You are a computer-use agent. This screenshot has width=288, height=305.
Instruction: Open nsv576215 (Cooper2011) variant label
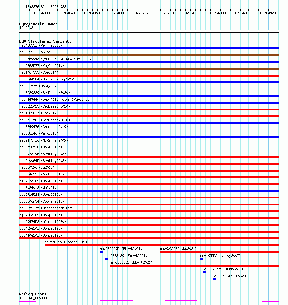pos(66,242)
